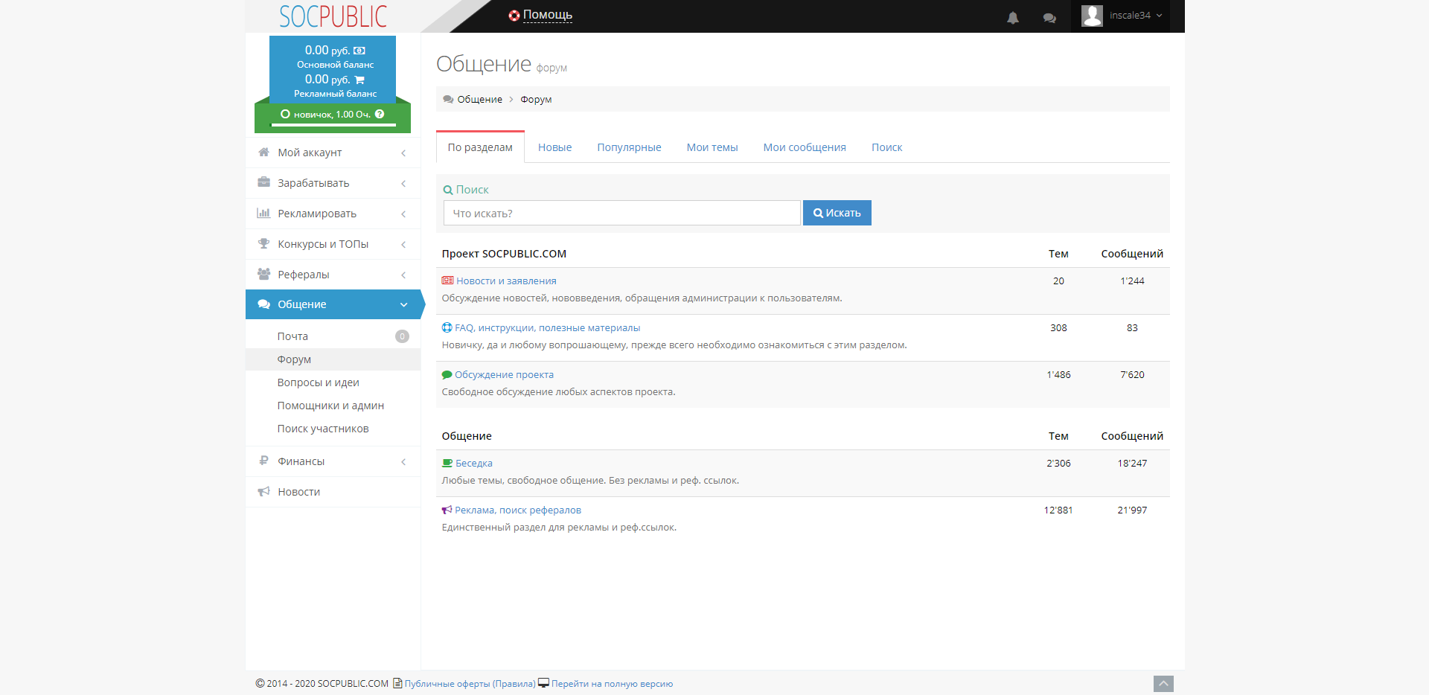Click the megaphone icon beside Новости
The height and width of the screenshot is (695, 1429).
(x=263, y=491)
